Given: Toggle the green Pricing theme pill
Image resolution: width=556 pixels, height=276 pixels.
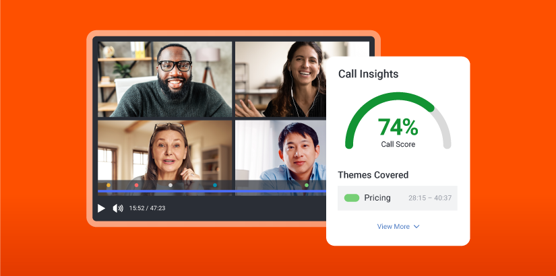Looking at the screenshot, I should coord(352,198).
